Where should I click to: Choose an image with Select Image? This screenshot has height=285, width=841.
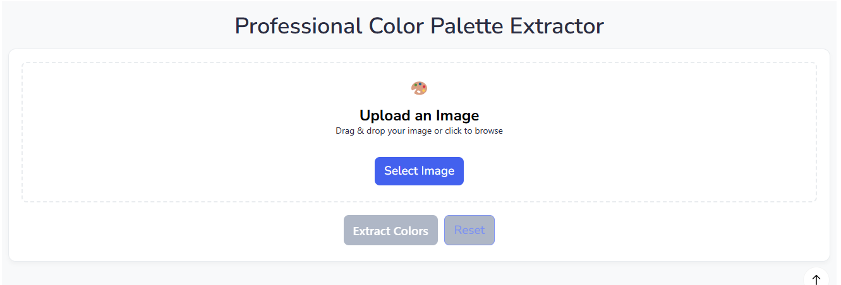(x=419, y=171)
